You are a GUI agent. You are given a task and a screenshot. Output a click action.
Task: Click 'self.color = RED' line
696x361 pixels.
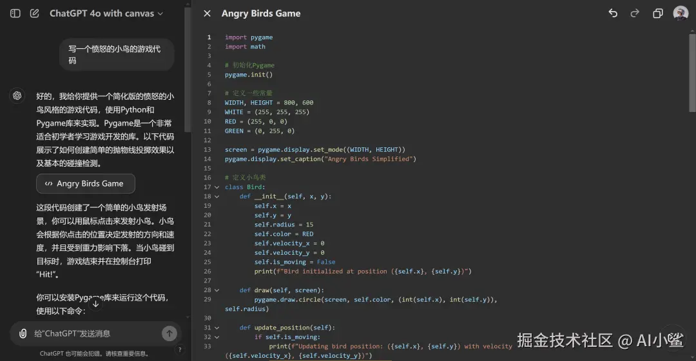pos(284,234)
